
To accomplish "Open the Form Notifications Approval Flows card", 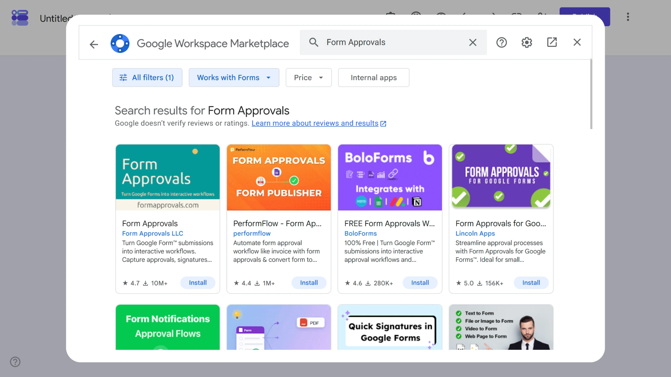I will coord(167,327).
